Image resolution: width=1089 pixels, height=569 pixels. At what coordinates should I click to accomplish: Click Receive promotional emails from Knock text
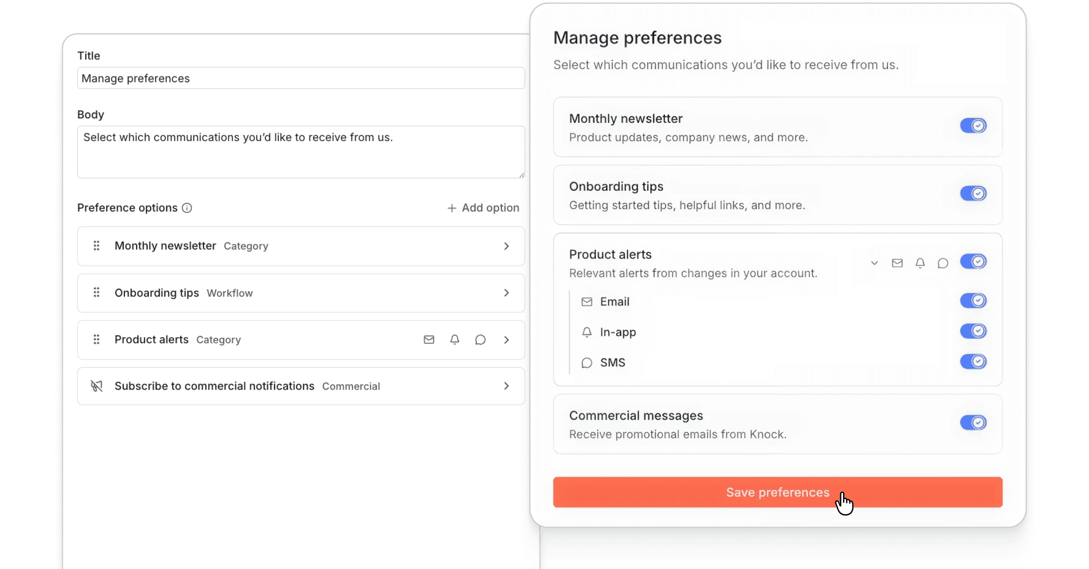click(x=678, y=434)
